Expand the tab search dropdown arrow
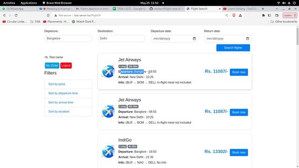 click(x=277, y=9)
